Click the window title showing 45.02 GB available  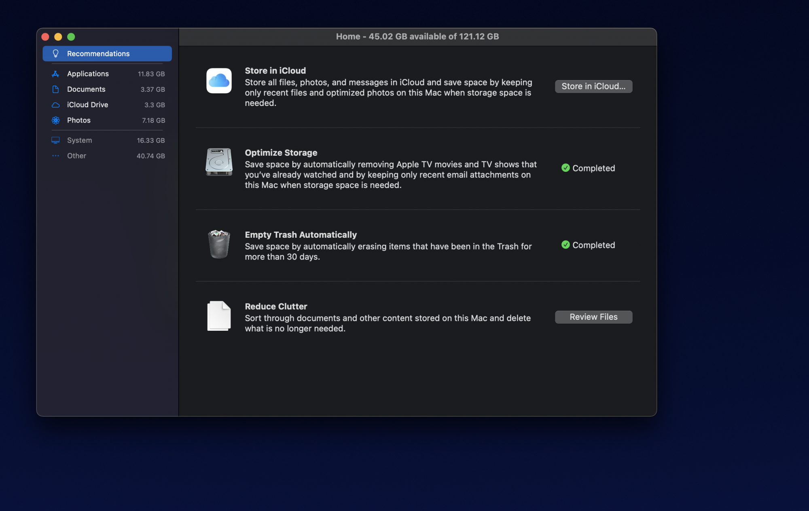[417, 36]
